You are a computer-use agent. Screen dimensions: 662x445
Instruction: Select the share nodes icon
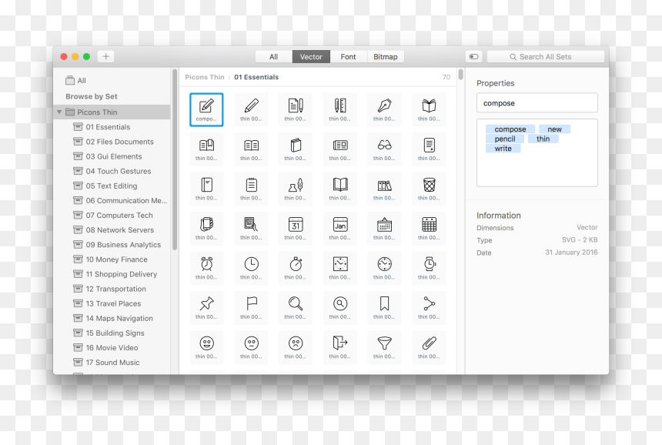429,308
